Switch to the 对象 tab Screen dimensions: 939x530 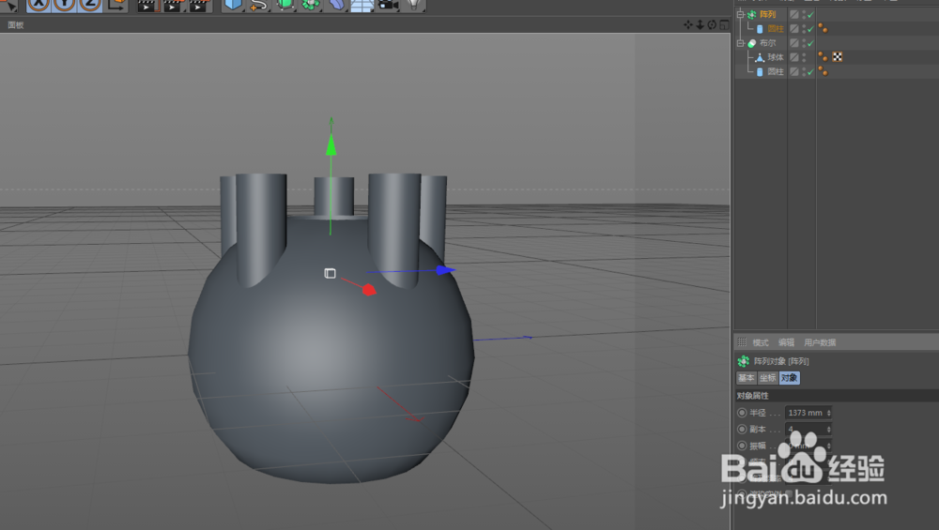click(790, 378)
